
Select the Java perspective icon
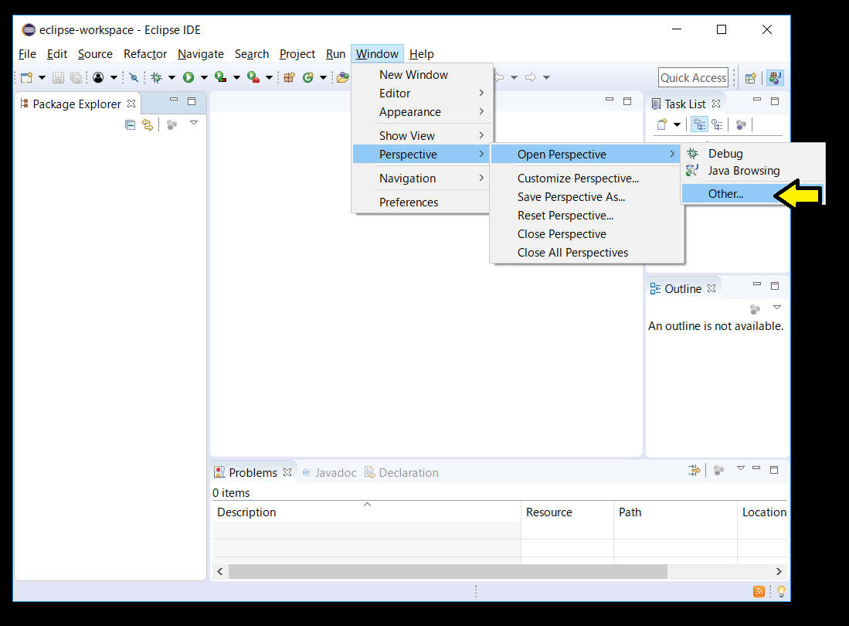click(x=775, y=78)
